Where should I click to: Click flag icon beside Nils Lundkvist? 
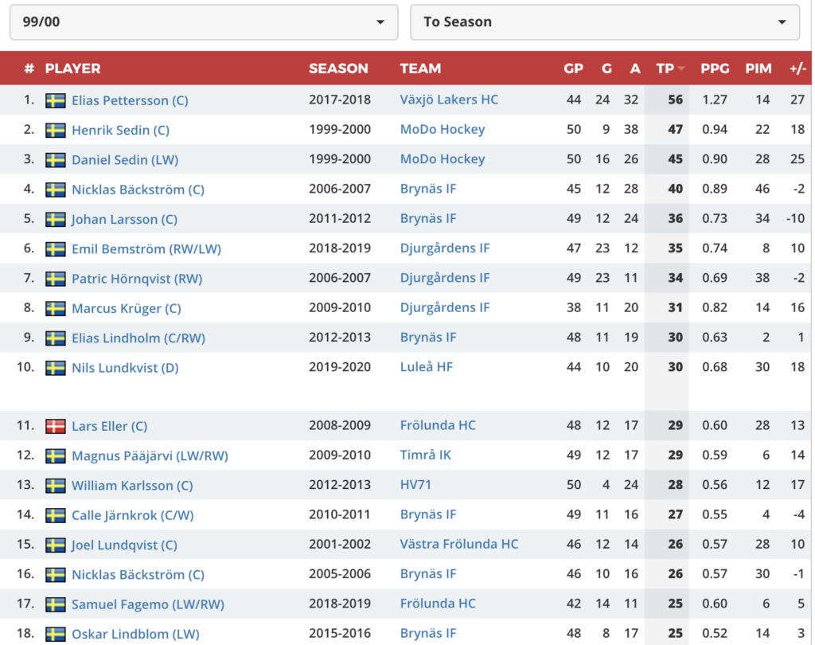pos(55,368)
